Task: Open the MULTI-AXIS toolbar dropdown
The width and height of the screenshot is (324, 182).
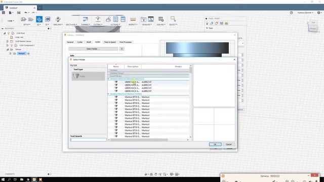Action: point(71,25)
